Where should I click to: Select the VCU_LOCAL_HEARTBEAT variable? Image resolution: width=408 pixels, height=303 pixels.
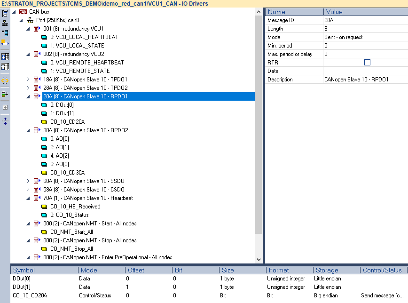point(86,37)
